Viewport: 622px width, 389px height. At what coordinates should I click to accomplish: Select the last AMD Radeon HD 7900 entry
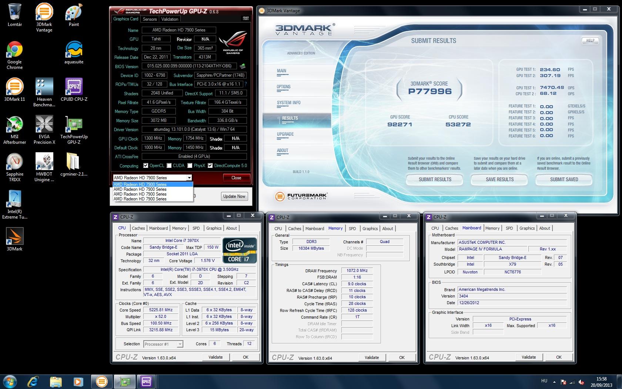[153, 199]
